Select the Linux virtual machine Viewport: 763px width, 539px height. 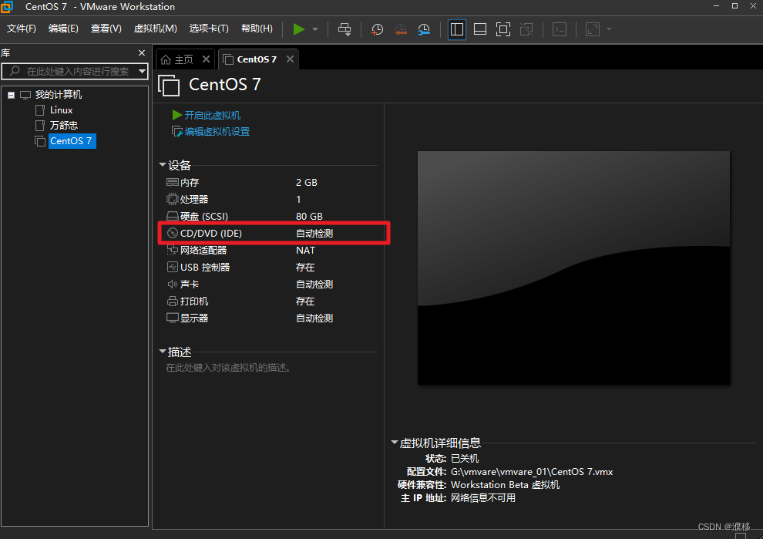tap(61, 110)
